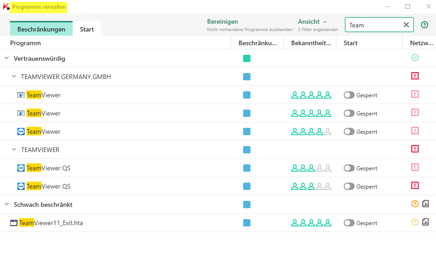Click orange question icon in Schwach beschränkt row
The image size is (436, 273).
(x=415, y=204)
